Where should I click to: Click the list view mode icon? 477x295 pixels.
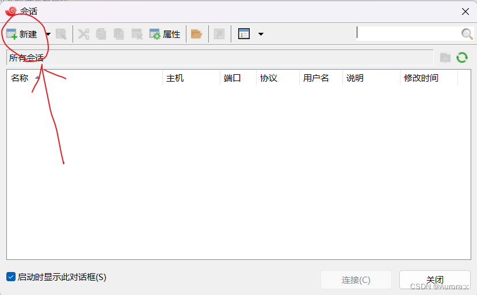[x=244, y=34]
